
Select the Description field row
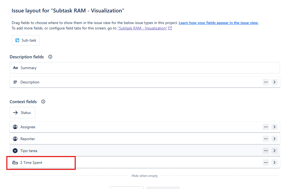tap(145, 82)
